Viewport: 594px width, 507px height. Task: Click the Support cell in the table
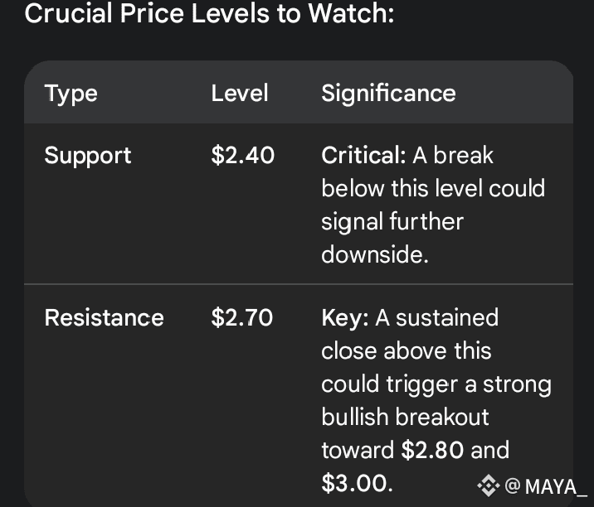click(x=87, y=155)
